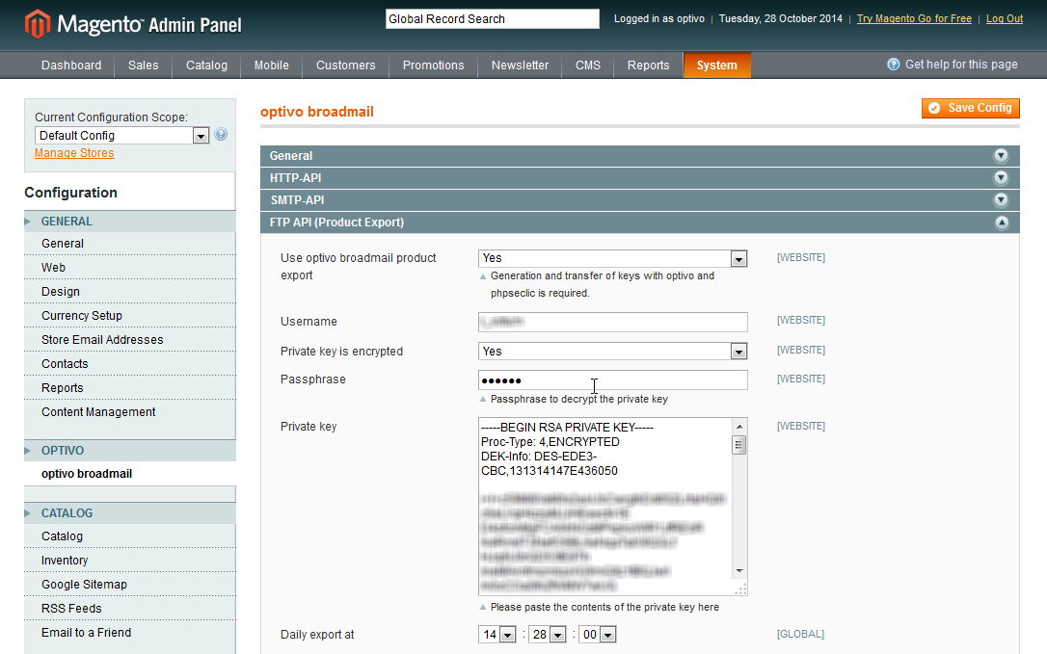Open daily export minute dropdown
The width and height of the screenshot is (1047, 654).
tap(549, 635)
